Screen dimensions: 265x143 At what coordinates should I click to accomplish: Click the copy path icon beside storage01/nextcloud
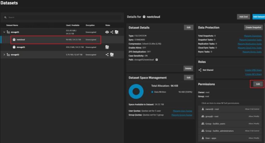tap(157, 60)
